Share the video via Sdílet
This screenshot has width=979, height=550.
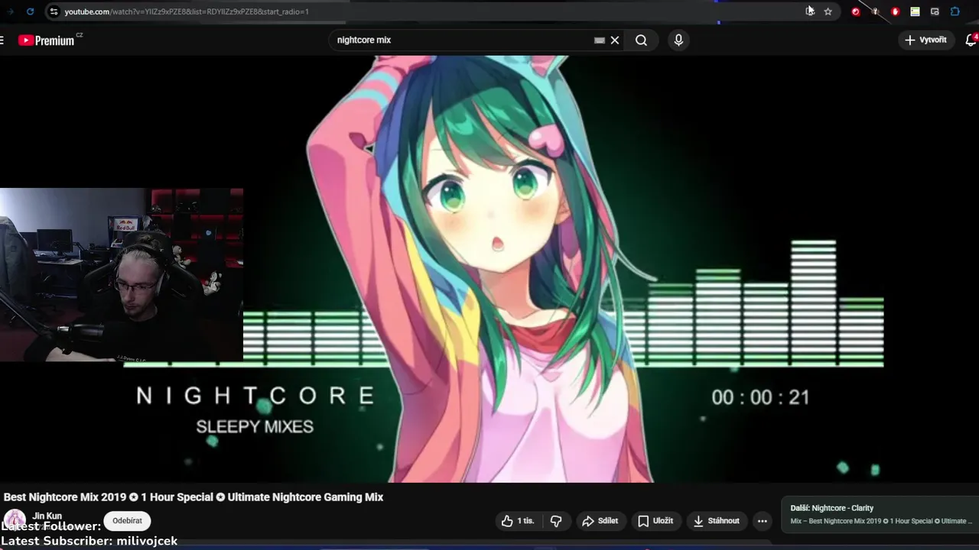click(x=600, y=521)
